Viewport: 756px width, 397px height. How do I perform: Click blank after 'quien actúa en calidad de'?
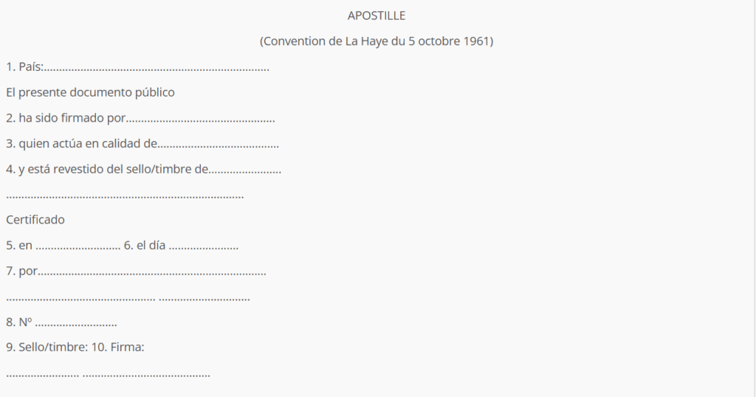click(x=219, y=144)
